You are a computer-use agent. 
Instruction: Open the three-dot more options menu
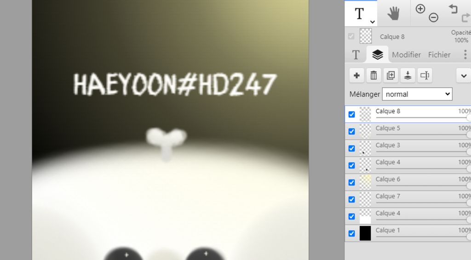(465, 55)
